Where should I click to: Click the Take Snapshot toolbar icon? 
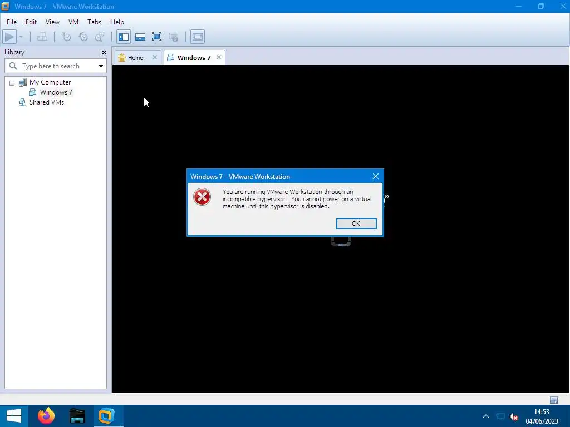point(66,37)
